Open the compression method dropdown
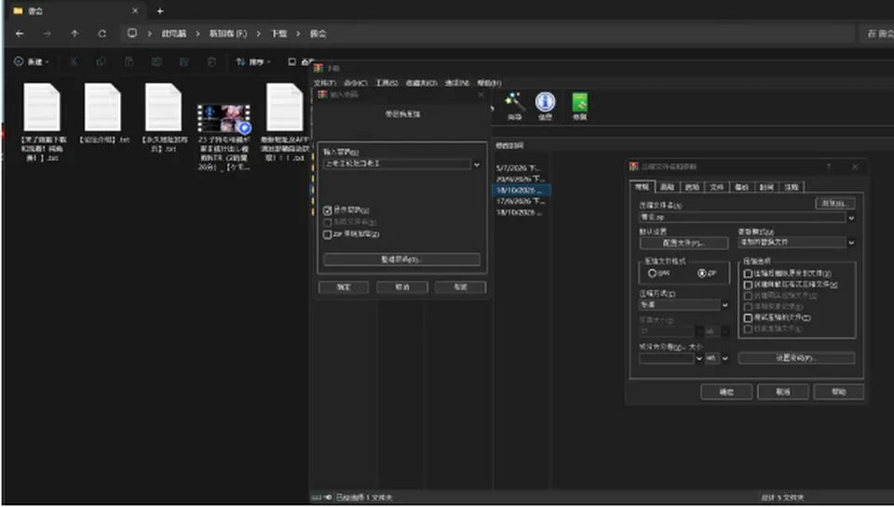 coord(725,305)
